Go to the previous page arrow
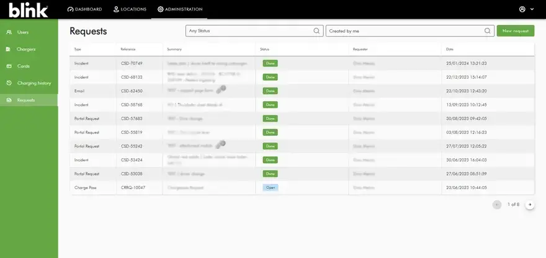 pyautogui.click(x=497, y=205)
